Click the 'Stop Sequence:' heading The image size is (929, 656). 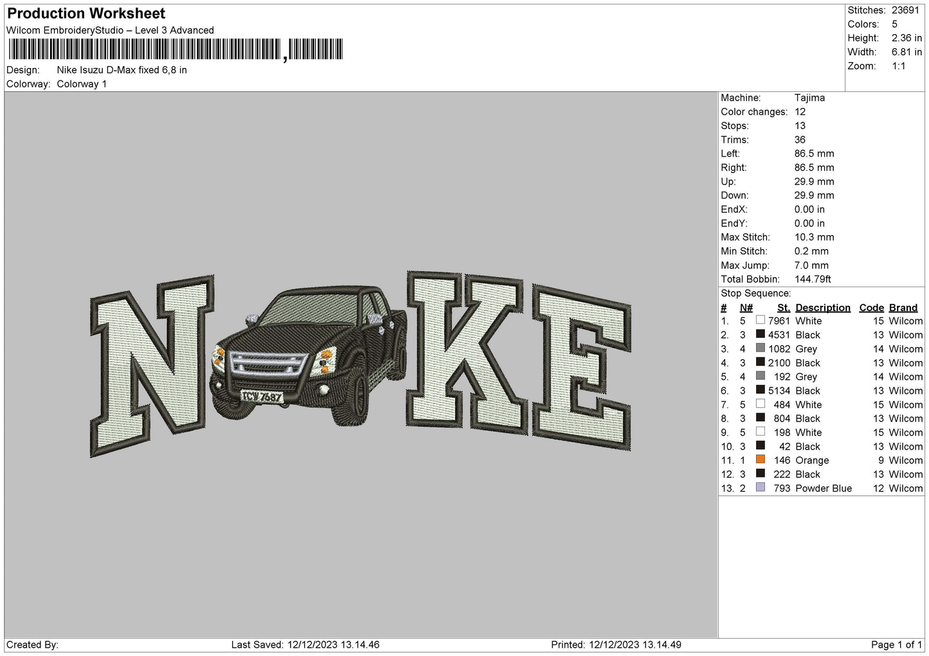[755, 293]
